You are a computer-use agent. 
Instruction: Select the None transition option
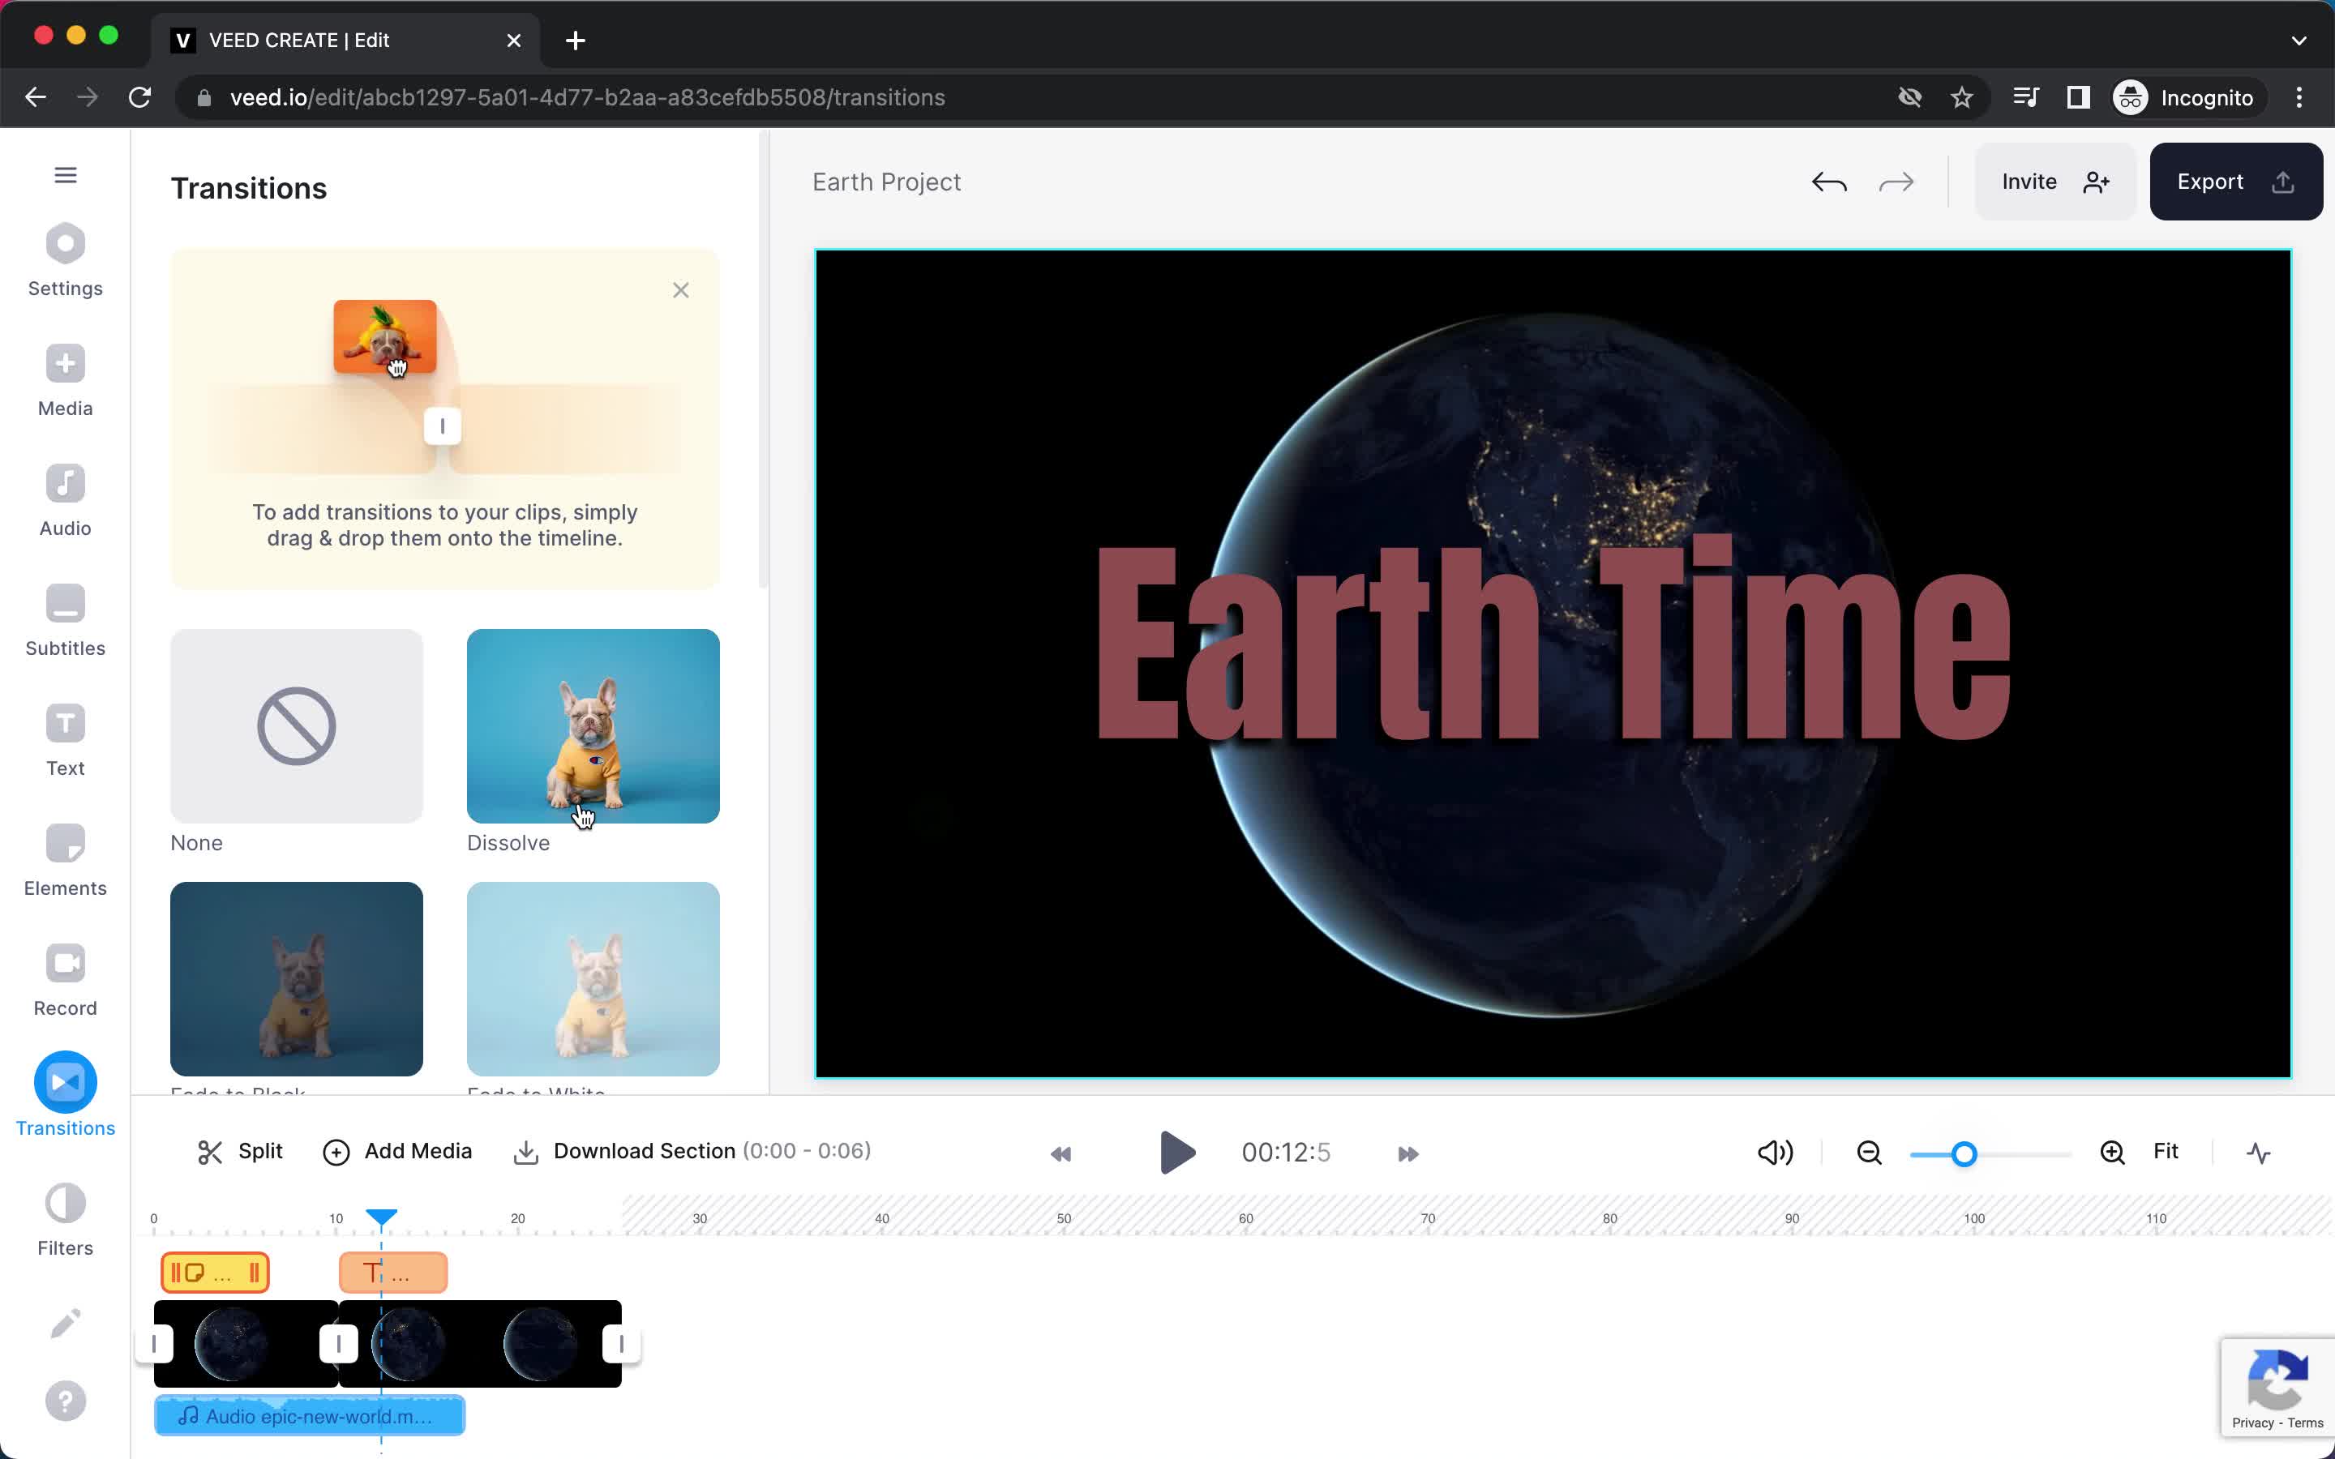(296, 725)
